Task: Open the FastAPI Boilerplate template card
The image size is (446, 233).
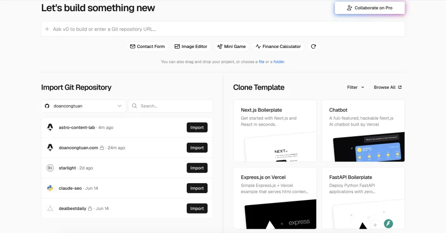Action: [x=363, y=198]
